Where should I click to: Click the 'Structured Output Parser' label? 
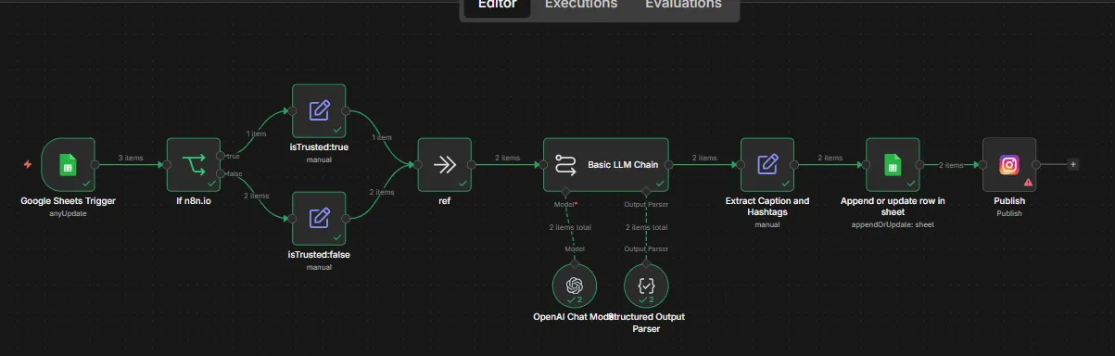coord(646,323)
